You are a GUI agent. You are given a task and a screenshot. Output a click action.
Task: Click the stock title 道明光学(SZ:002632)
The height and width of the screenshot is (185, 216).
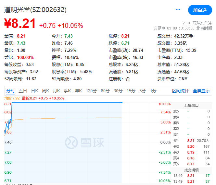coord(35,10)
